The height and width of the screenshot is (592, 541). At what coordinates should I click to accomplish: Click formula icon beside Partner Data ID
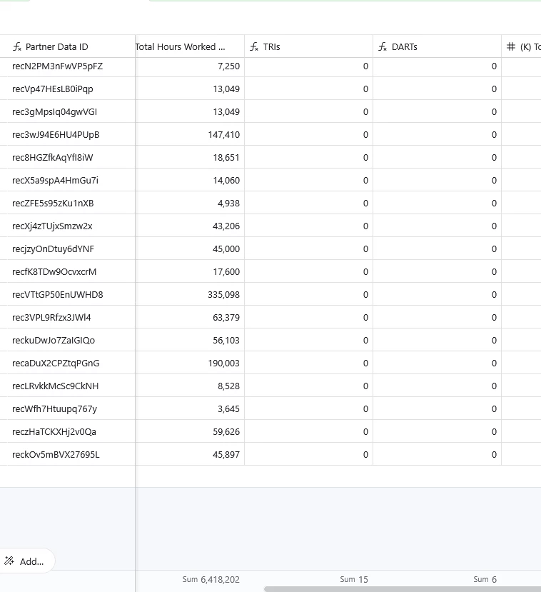(x=17, y=47)
